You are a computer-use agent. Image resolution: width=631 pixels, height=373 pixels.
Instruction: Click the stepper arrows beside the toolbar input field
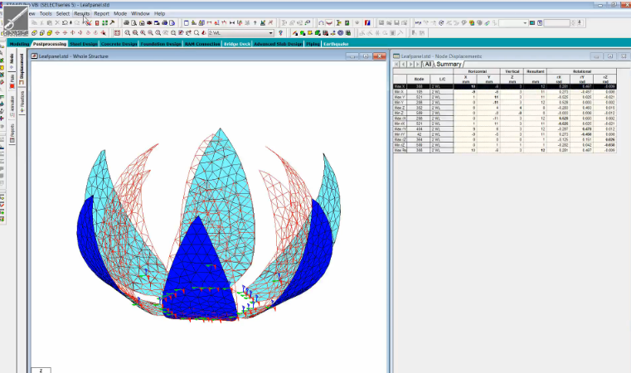[573, 23]
